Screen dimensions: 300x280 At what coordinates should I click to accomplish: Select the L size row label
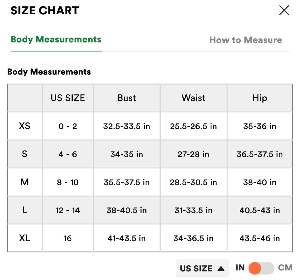click(25, 210)
